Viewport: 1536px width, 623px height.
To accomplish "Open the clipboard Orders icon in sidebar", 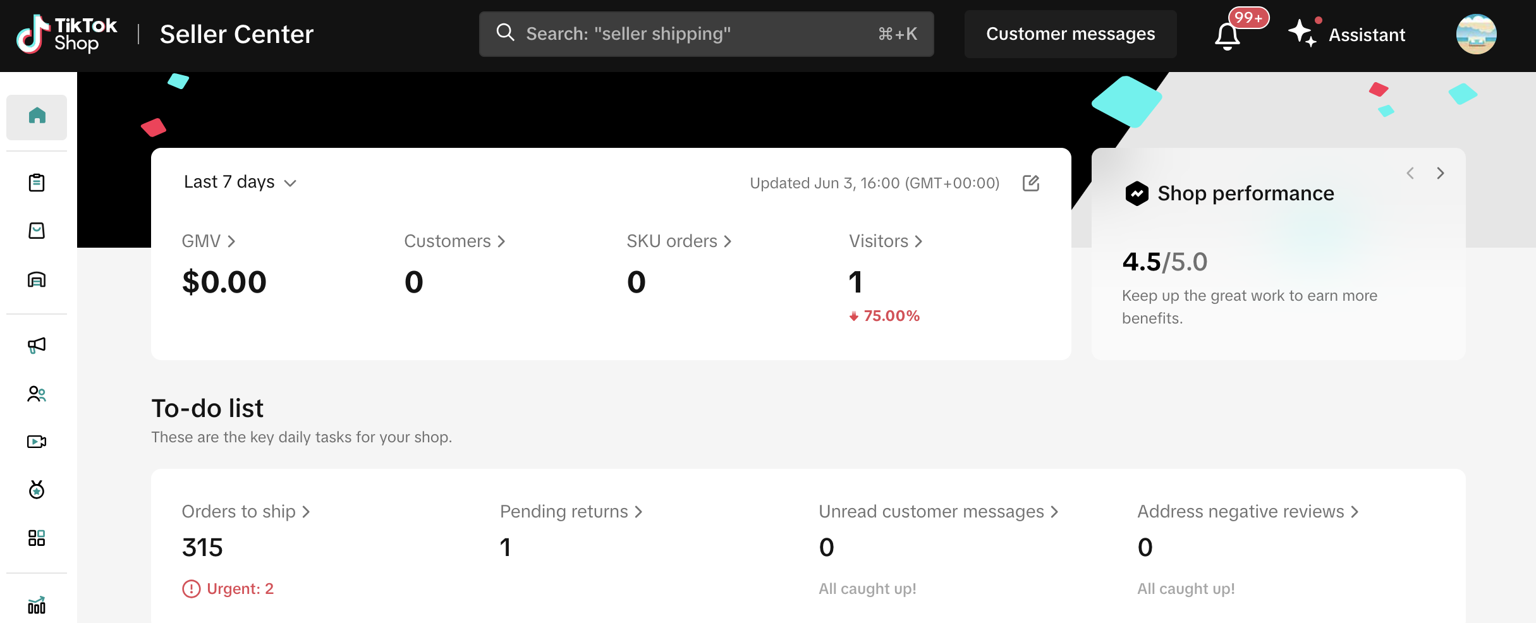I will click(37, 183).
